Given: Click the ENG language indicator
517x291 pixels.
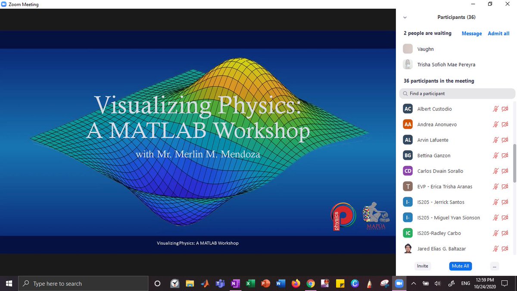Looking at the screenshot, I should point(466,283).
